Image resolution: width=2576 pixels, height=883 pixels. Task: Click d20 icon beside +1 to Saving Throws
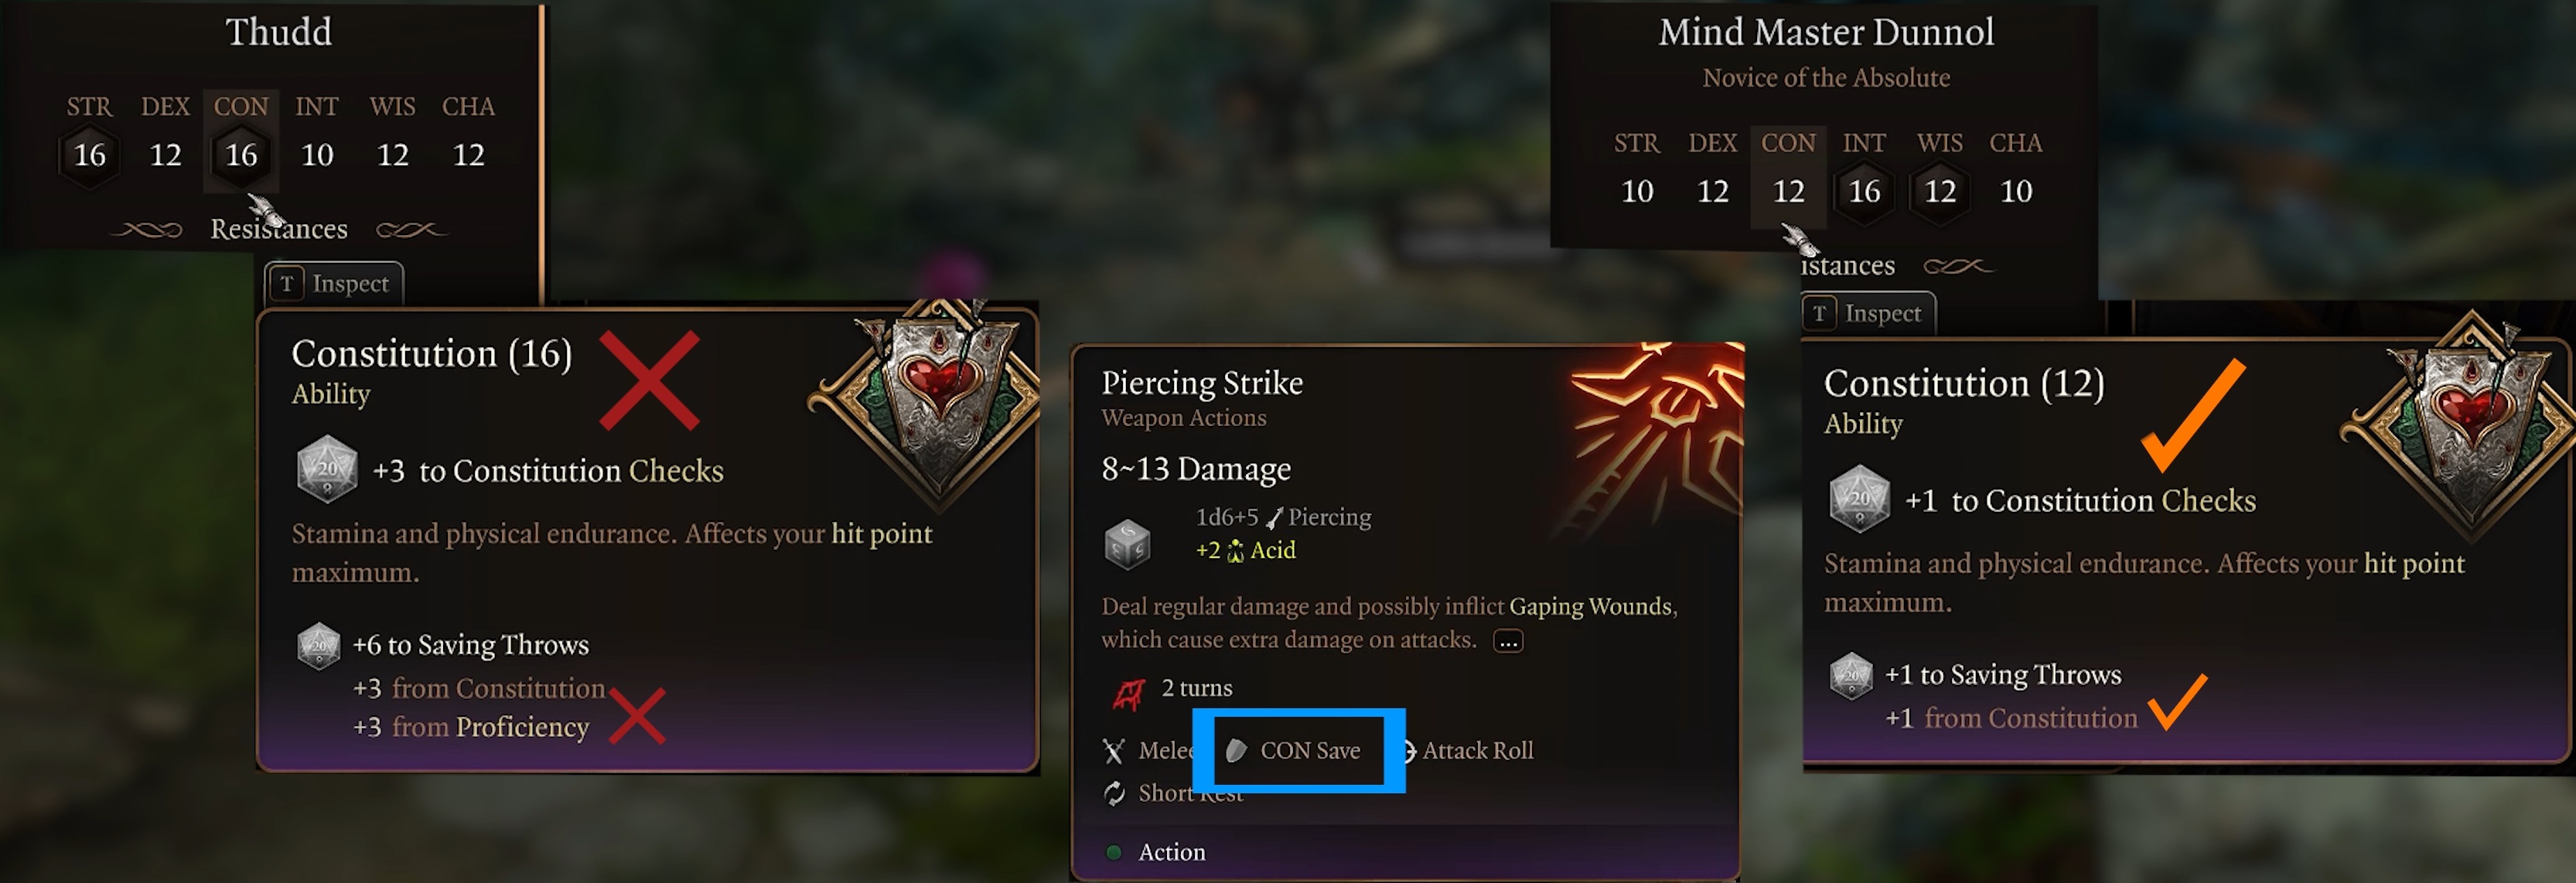tap(1851, 676)
